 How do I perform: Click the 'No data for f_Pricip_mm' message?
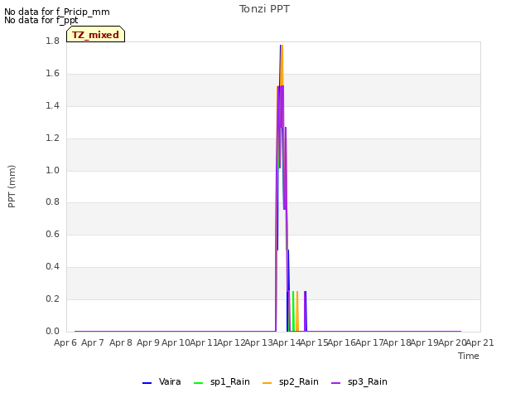tap(57, 12)
